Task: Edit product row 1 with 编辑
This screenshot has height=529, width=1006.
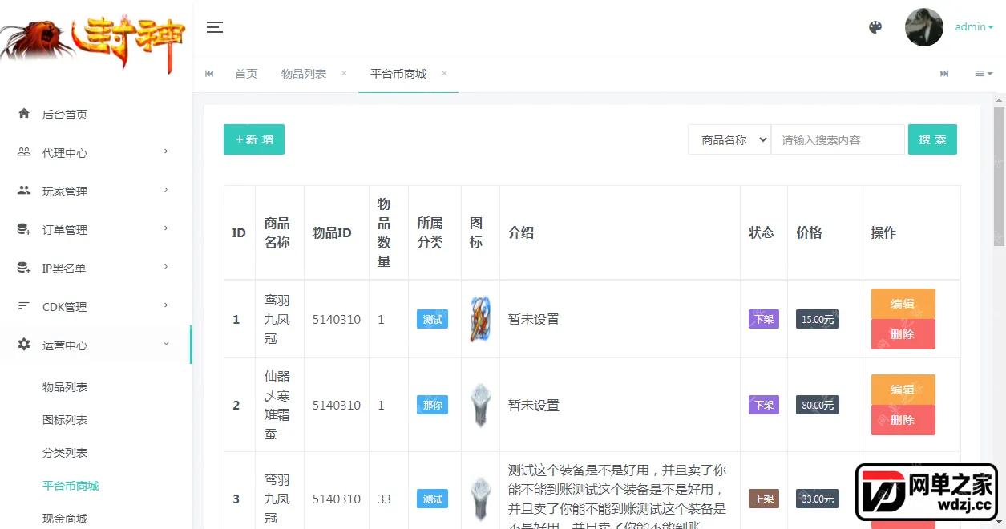Action: [903, 304]
